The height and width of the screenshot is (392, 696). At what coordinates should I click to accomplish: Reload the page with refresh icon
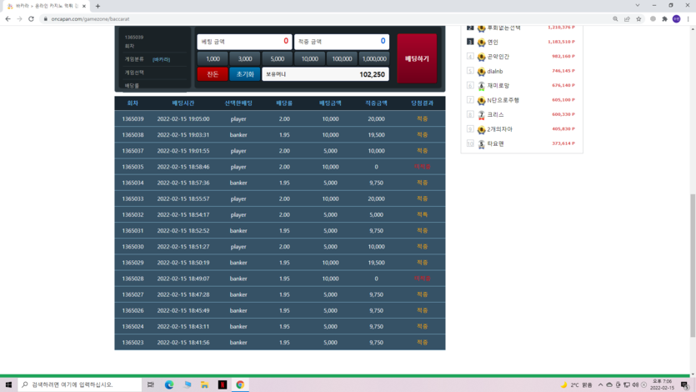coord(31,19)
